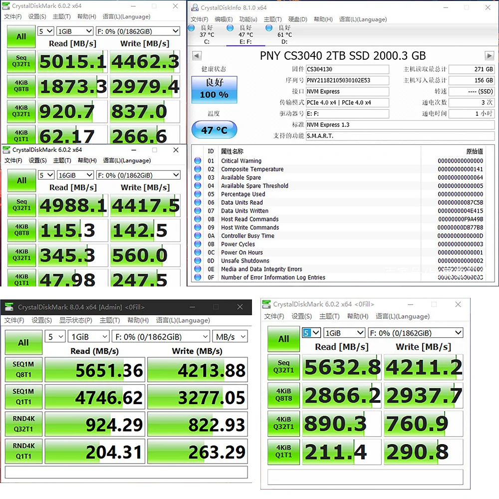Click the firmware field showing CS304130
The image size is (499, 499).
(347, 69)
